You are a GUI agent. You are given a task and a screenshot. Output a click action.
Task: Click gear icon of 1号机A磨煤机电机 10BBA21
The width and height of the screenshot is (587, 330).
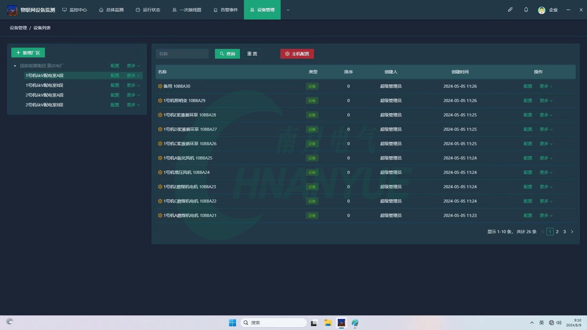(x=160, y=215)
